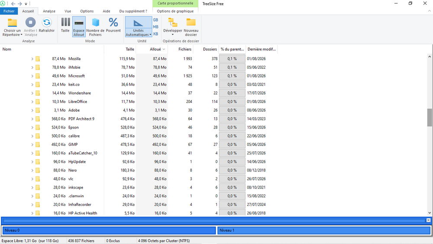433x244 pixels.
Task: Expand the Nero folder
Action: [x=32, y=170]
